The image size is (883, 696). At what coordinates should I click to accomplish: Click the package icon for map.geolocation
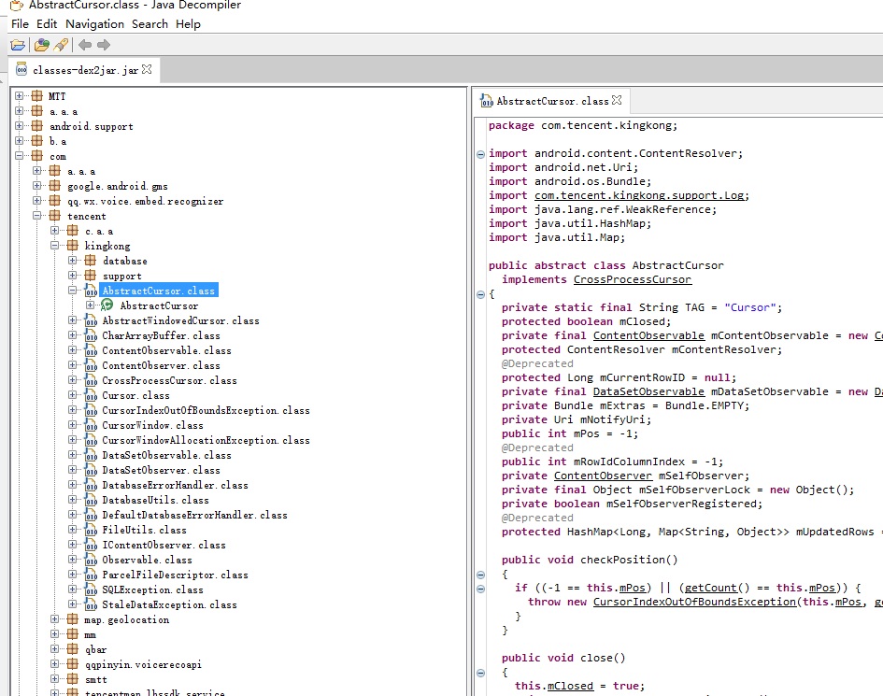coord(72,619)
